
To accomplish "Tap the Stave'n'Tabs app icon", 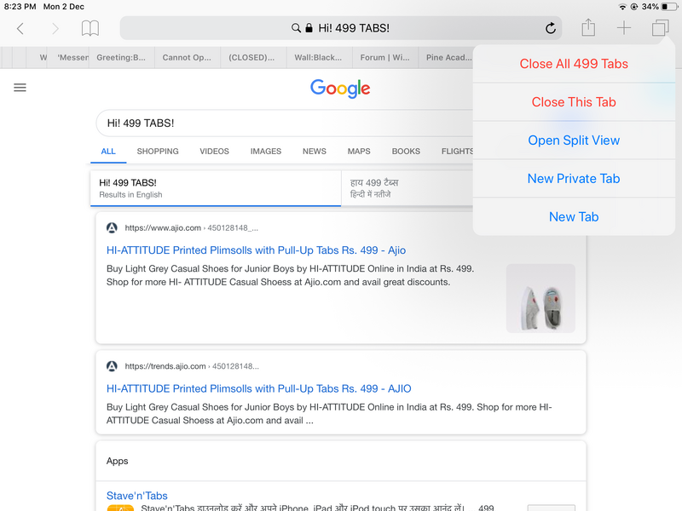I will coord(120,506).
